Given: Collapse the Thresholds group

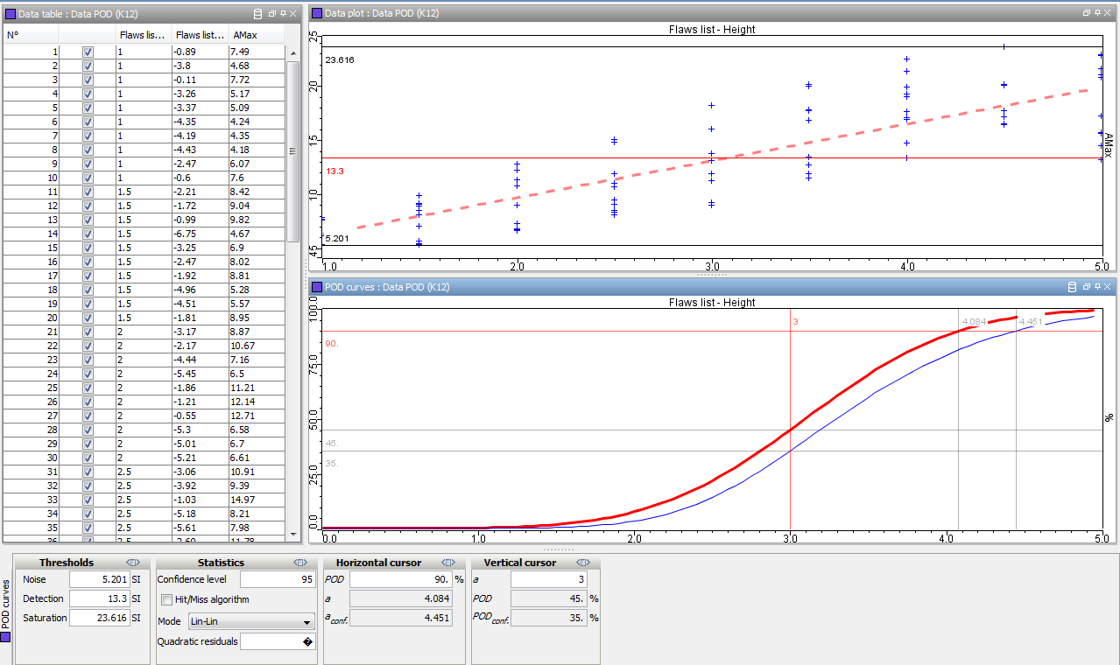Looking at the screenshot, I should click(133, 563).
